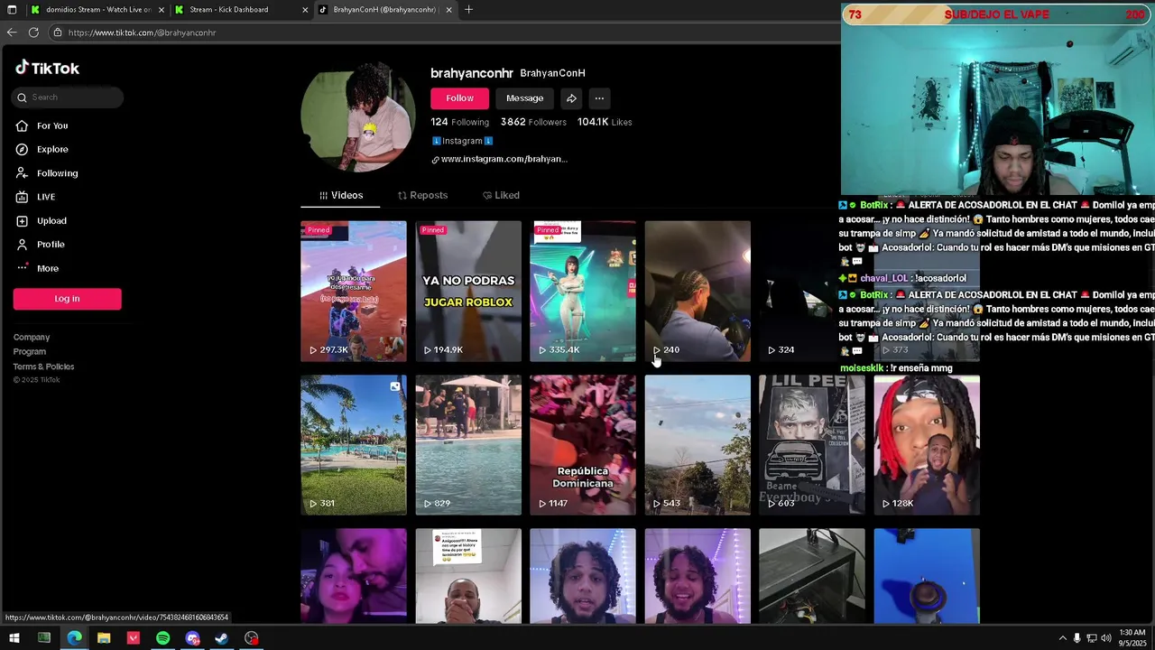The width and height of the screenshot is (1155, 650).
Task: Open the green app in taskbar
Action: point(44,638)
